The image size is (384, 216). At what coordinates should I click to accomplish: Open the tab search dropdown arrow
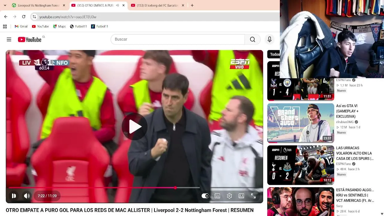tap(5, 5)
